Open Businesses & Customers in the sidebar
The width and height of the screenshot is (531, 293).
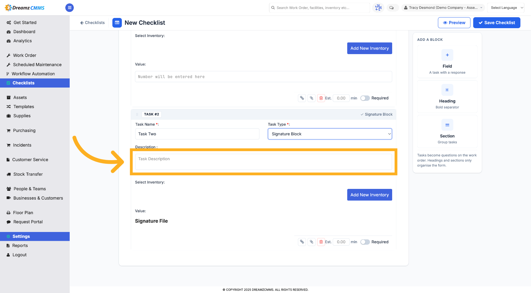38,198
